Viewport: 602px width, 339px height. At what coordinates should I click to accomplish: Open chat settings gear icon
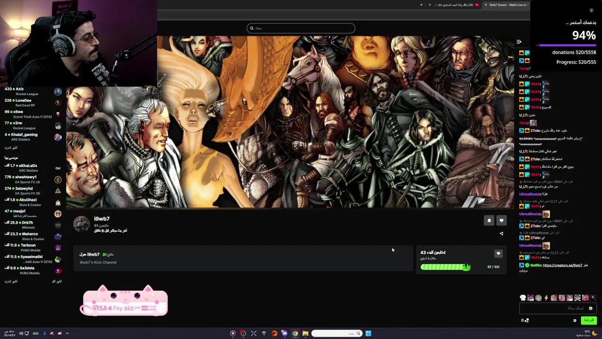click(x=575, y=321)
